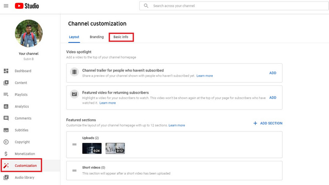Click the Channel customization page title

[97, 24]
